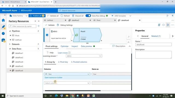
Task: Add transformation after ADLS with plus
Action: point(72,41)
